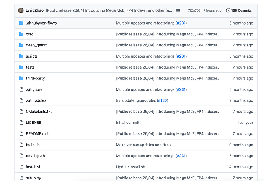Click LyricZhao's avatar image
The width and height of the screenshot is (264, 181).
(x=21, y=10)
